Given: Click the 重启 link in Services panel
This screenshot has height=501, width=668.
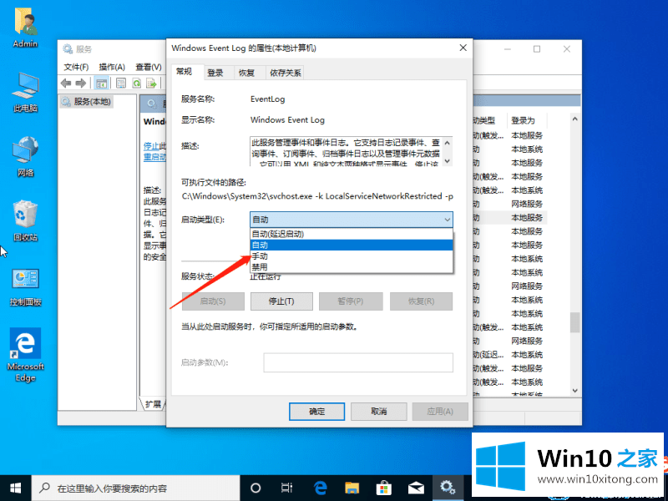Looking at the screenshot, I should coord(154,157).
